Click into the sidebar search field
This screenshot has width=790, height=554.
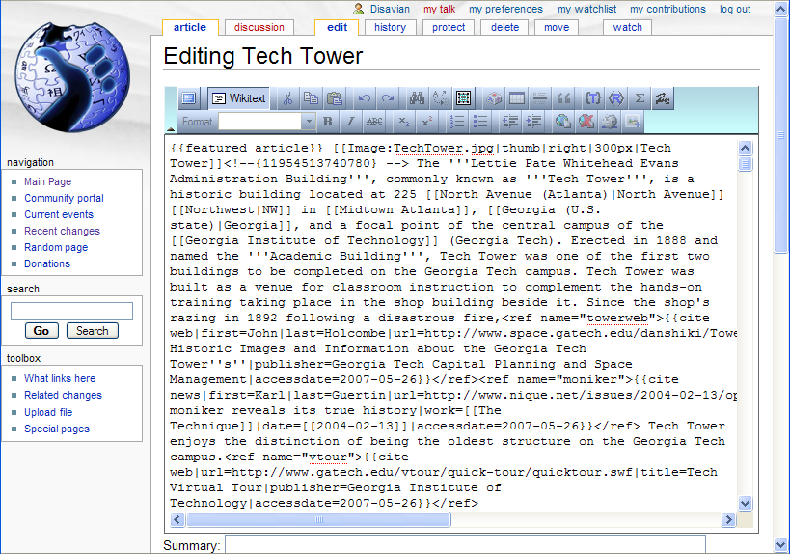[71, 311]
